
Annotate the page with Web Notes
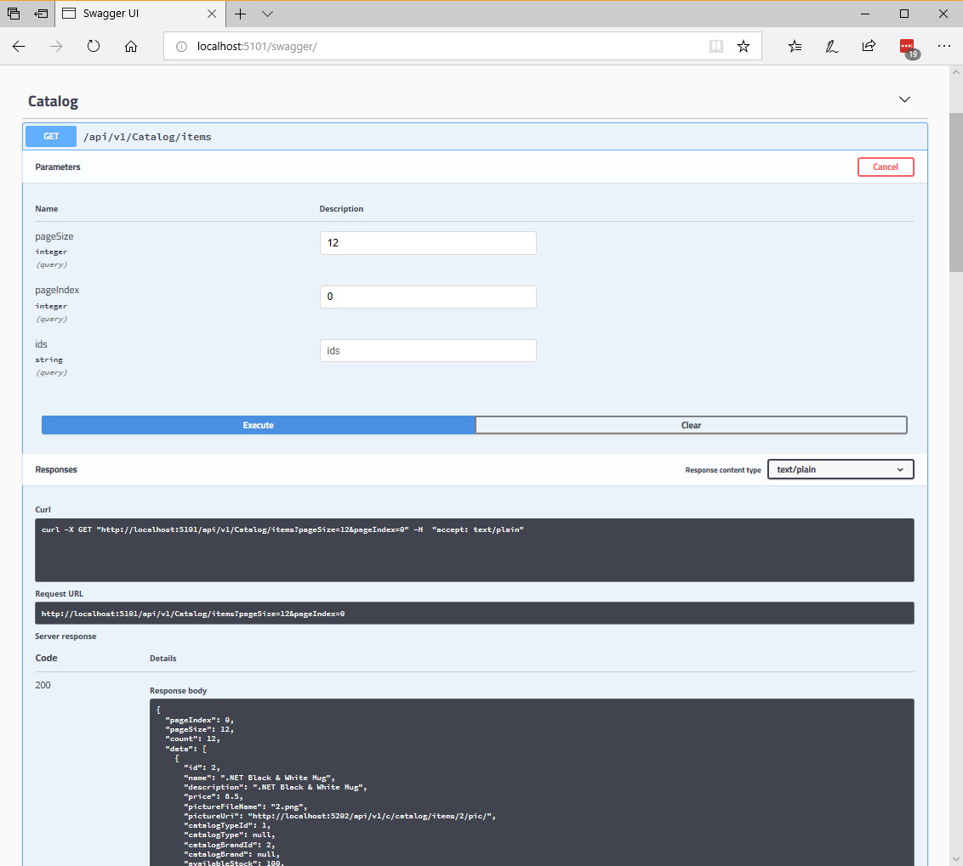click(x=831, y=47)
